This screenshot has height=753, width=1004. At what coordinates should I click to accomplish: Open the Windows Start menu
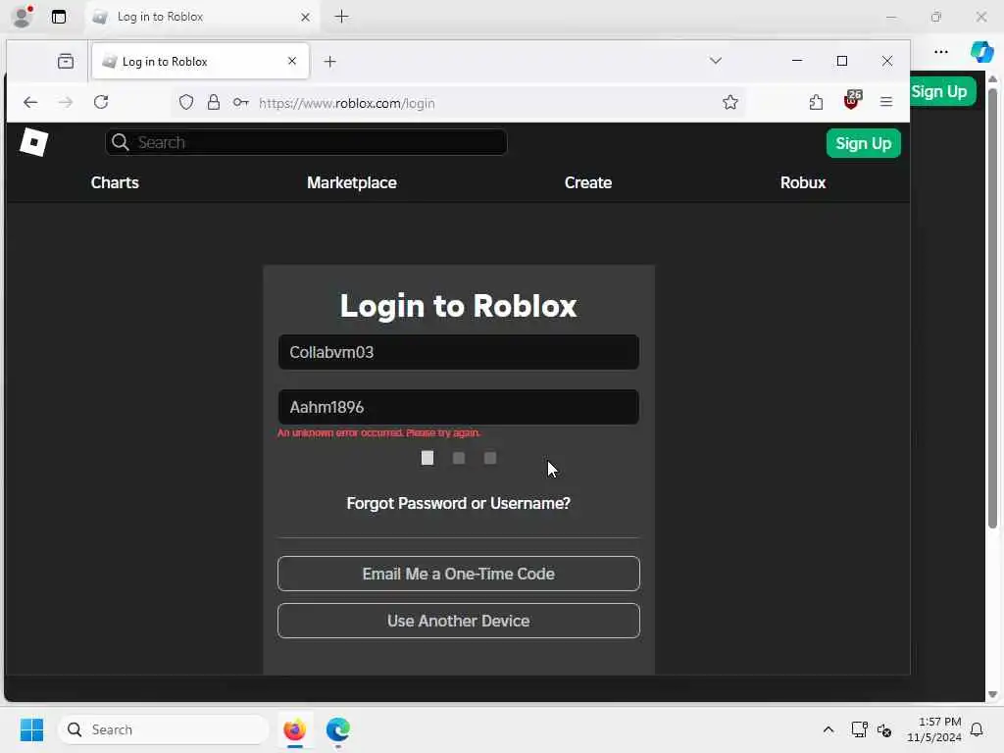pos(31,729)
